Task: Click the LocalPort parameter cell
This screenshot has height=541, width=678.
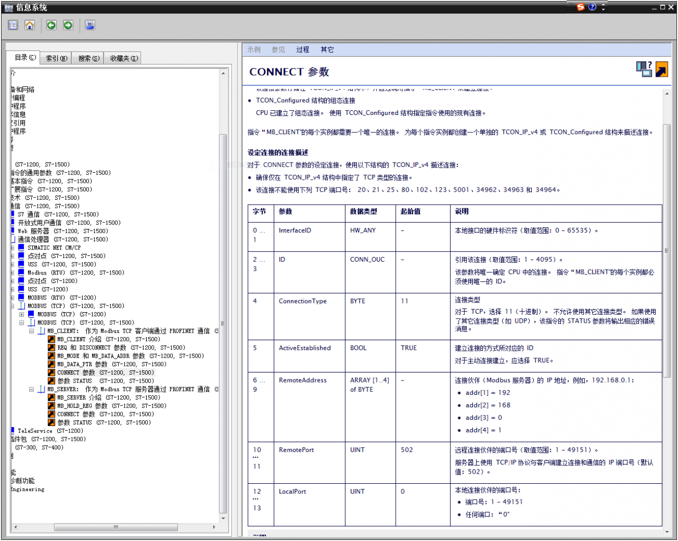Action: 310,504
